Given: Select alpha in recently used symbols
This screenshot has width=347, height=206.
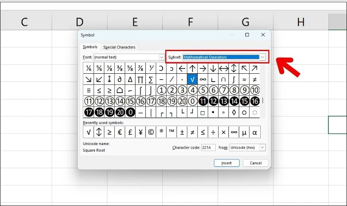Looking at the screenshot, I should coord(255,132).
